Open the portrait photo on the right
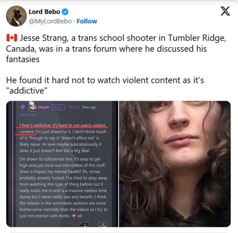Screen dimensions: 238x233 (x=175, y=164)
